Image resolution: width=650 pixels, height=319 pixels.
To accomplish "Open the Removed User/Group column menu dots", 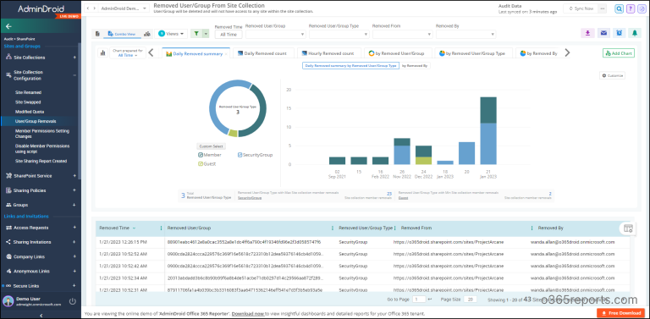I will tap(333, 228).
